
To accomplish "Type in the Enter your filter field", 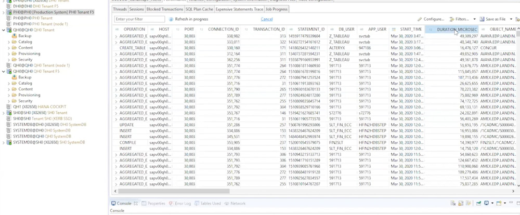I will pyautogui.click(x=139, y=19).
